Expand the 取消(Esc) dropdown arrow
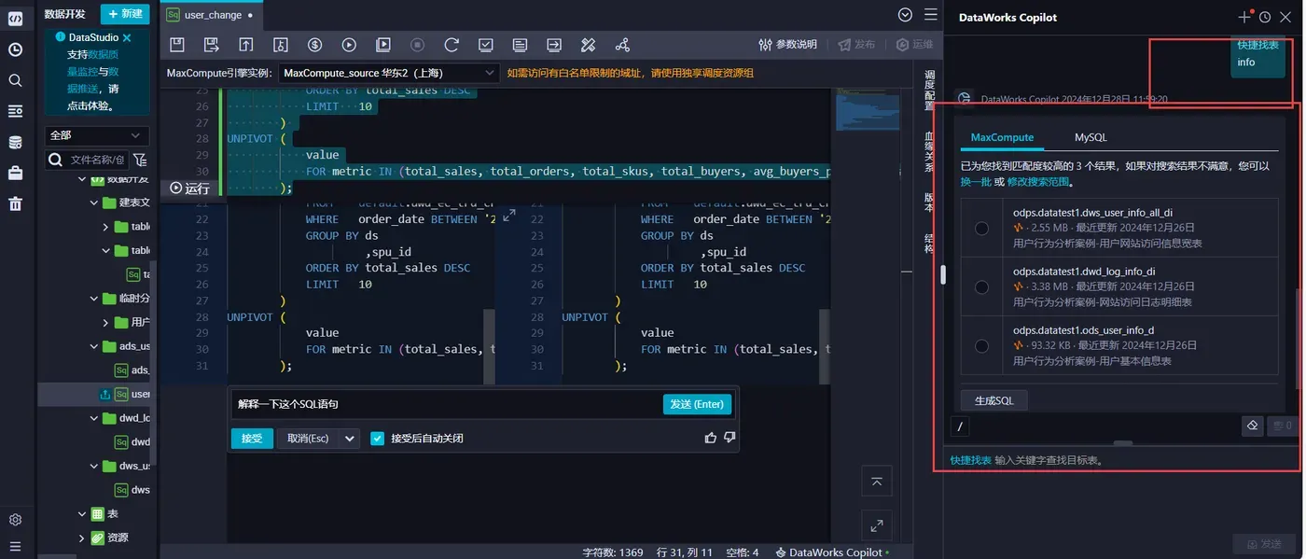 pyautogui.click(x=350, y=438)
